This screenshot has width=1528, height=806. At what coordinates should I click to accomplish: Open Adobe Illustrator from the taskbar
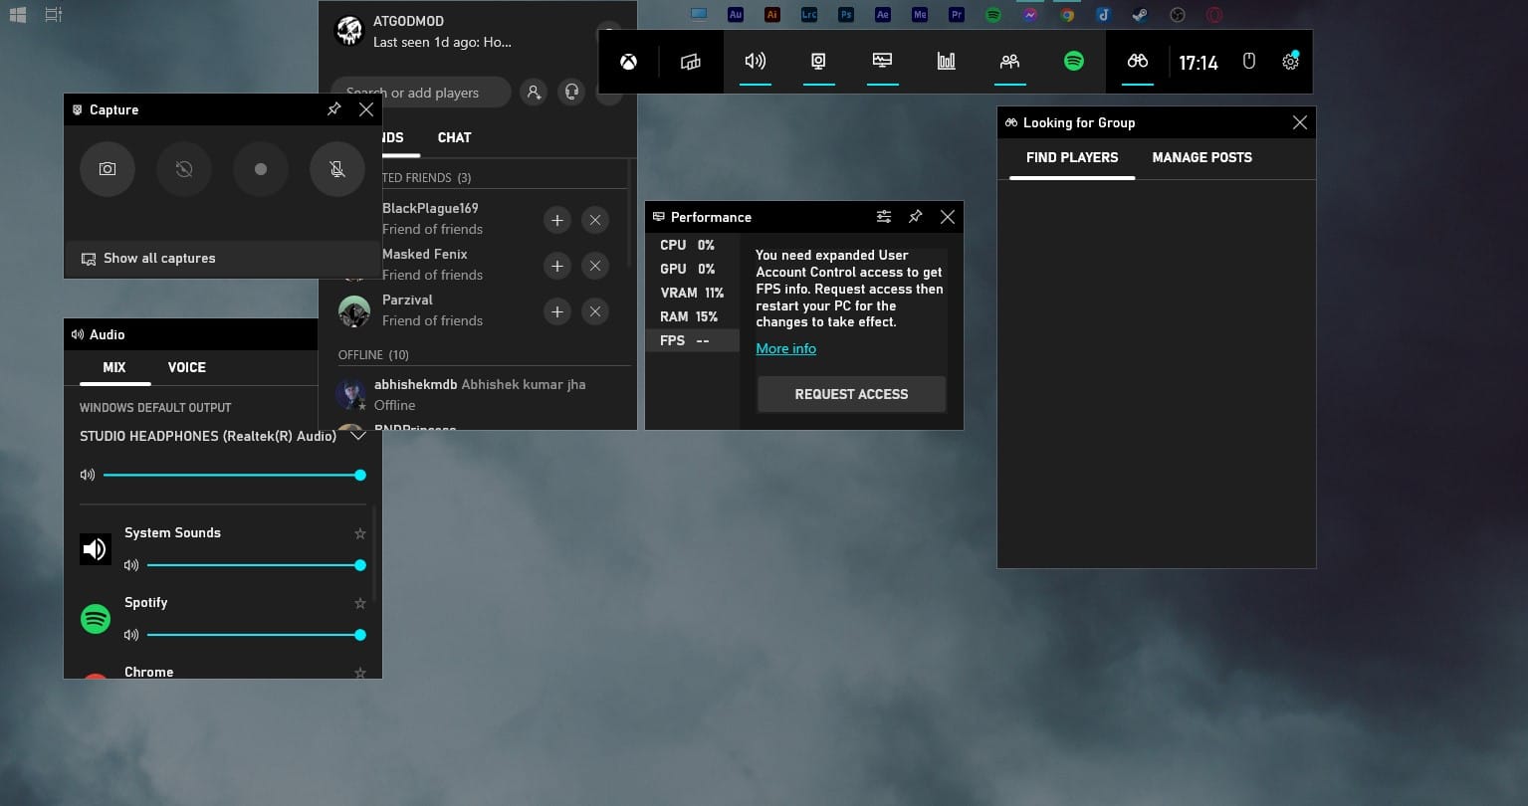(x=772, y=15)
